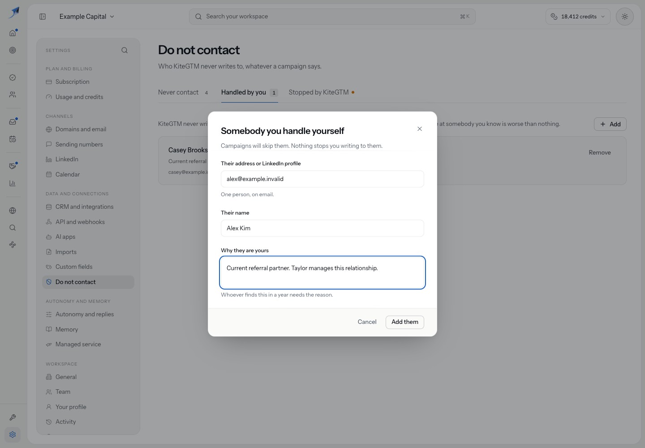Screen dimensions: 645x448
Task: Click the KiteGTM logo icon
Action: (x=14, y=13)
